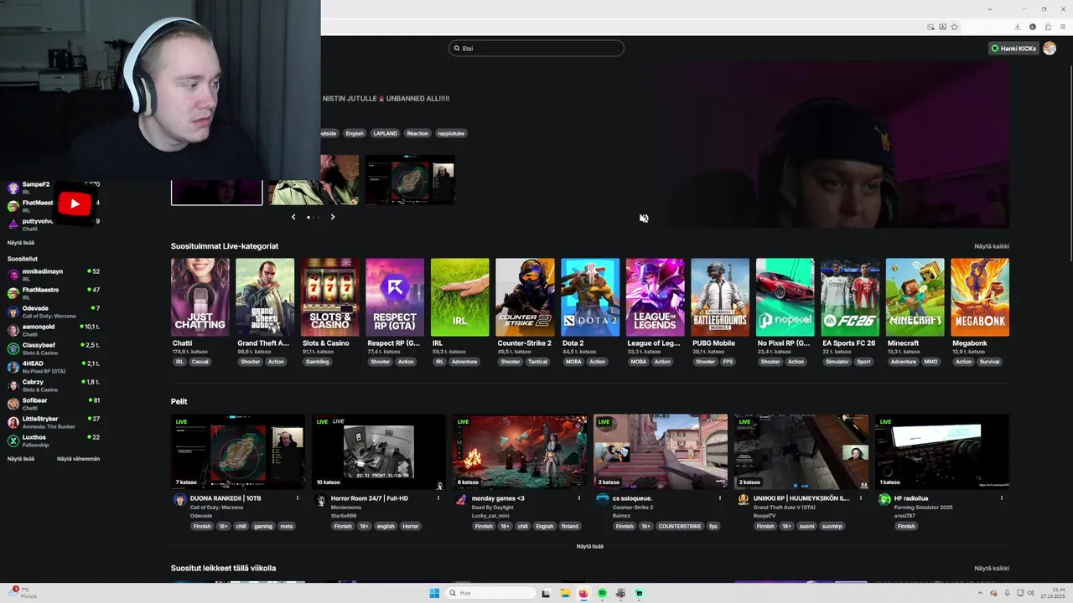Open Firefox downloads arrow icon
Screen dimensions: 1073x603
(1017, 27)
